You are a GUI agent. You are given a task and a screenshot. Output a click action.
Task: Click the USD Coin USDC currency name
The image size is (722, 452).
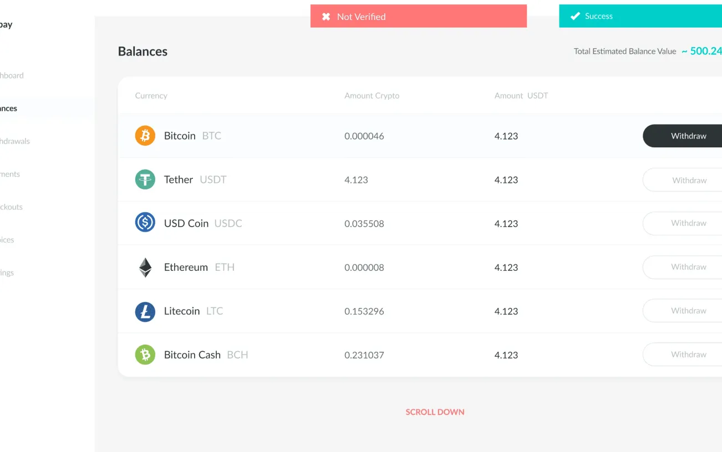(203, 223)
